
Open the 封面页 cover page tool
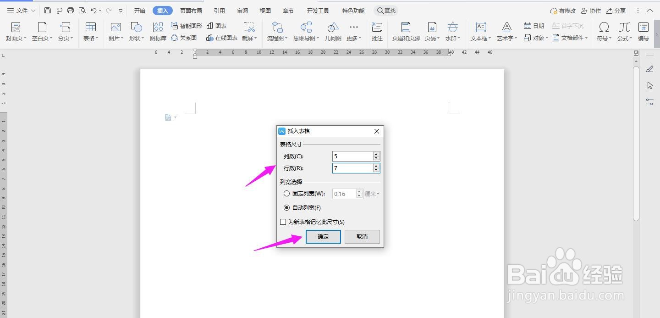[16, 32]
